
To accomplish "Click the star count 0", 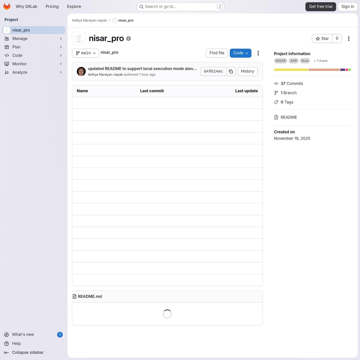I will point(337,39).
